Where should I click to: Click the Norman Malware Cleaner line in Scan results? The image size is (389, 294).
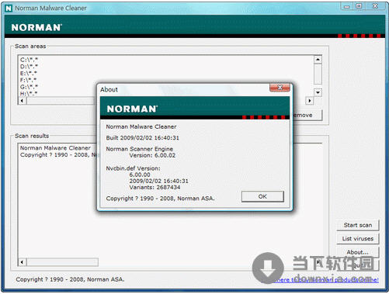click(55, 148)
